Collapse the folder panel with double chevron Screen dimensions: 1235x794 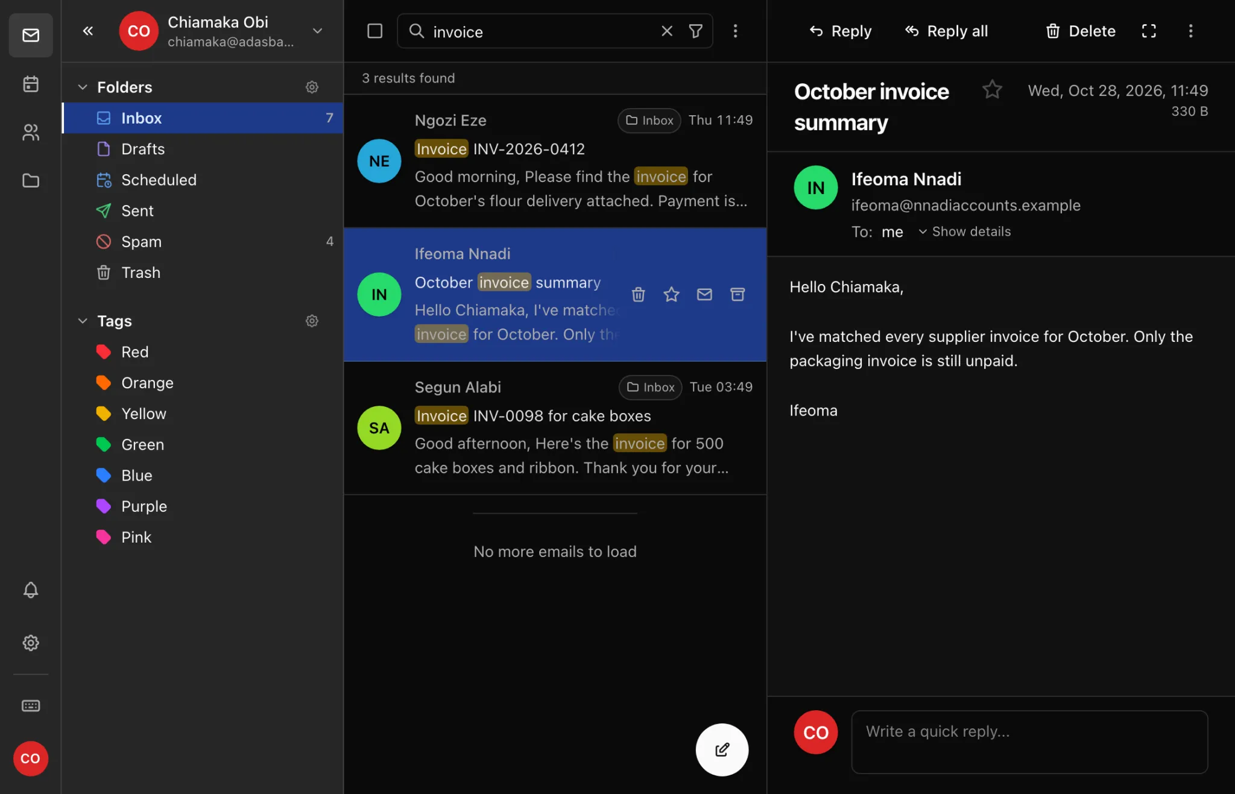(x=88, y=31)
